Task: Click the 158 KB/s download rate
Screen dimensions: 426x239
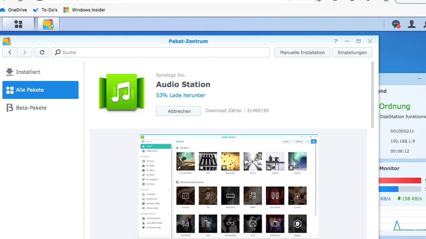Action: point(409,199)
